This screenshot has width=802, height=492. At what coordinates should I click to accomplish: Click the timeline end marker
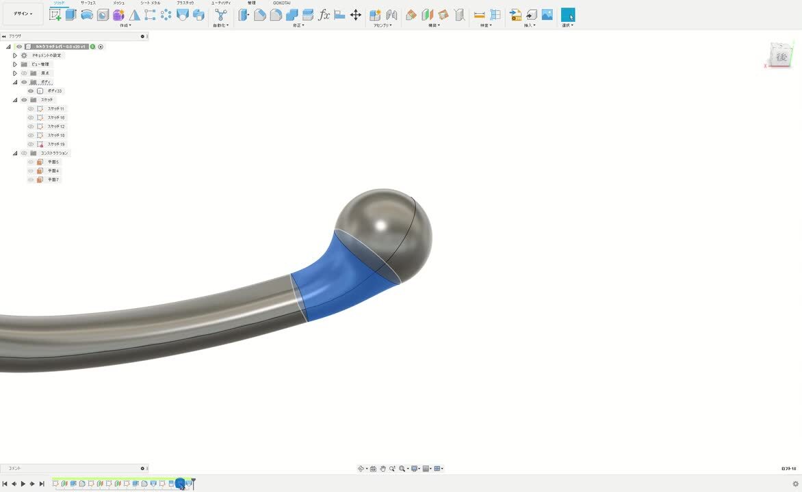pyautogui.click(x=194, y=483)
